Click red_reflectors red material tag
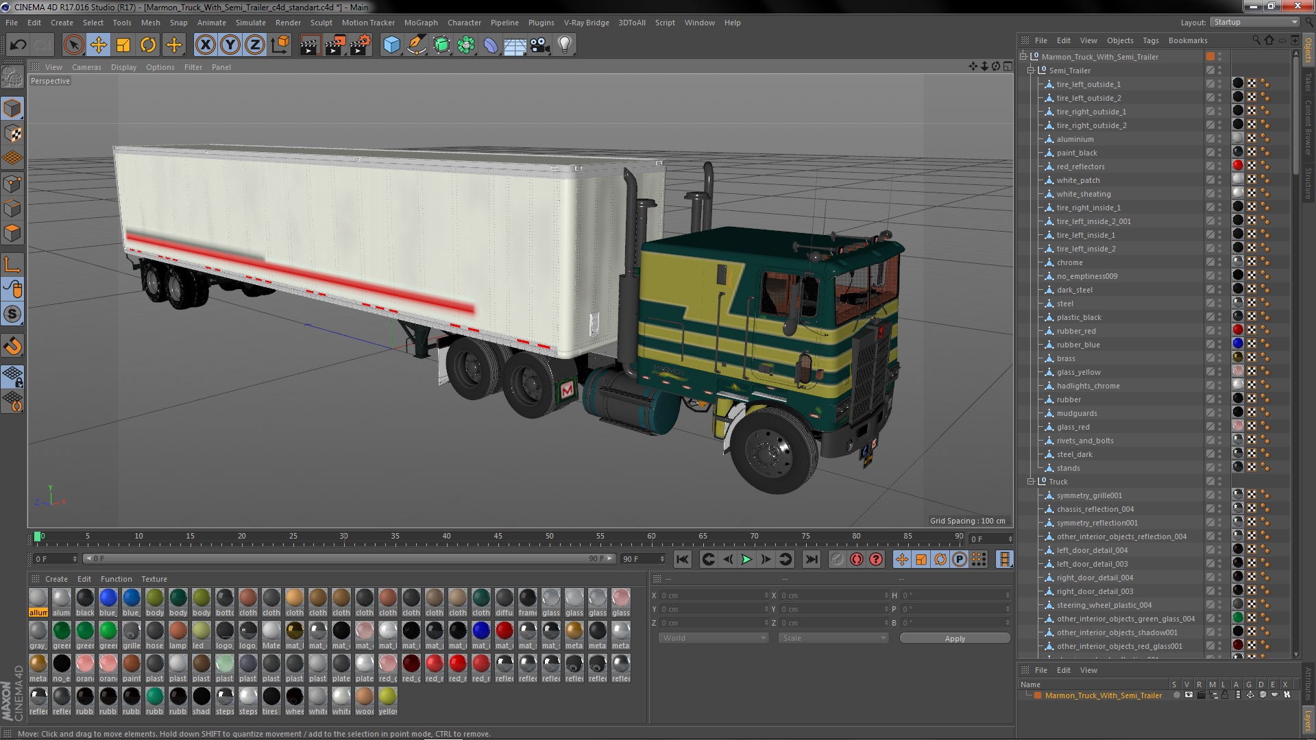Screen dimensions: 1316x740 point(1238,165)
